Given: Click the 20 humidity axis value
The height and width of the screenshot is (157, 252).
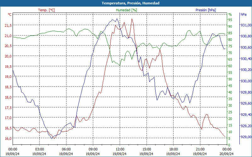Looking at the screenshot, I should pos(230,119).
